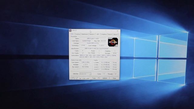Click the L1 Data cache size value
This screenshot has width=194, height=109.
(105, 63)
